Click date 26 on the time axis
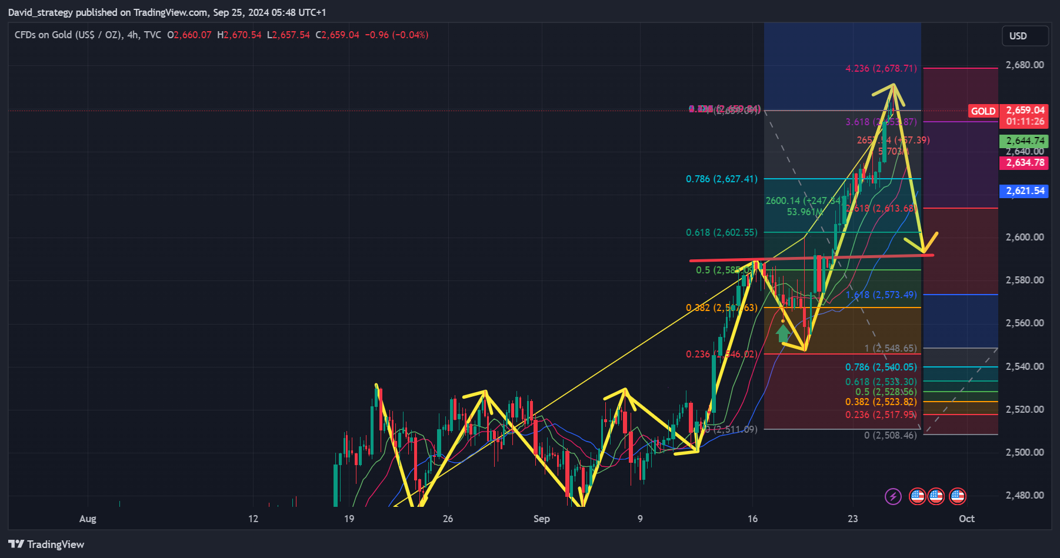This screenshot has width=1060, height=558. click(448, 519)
